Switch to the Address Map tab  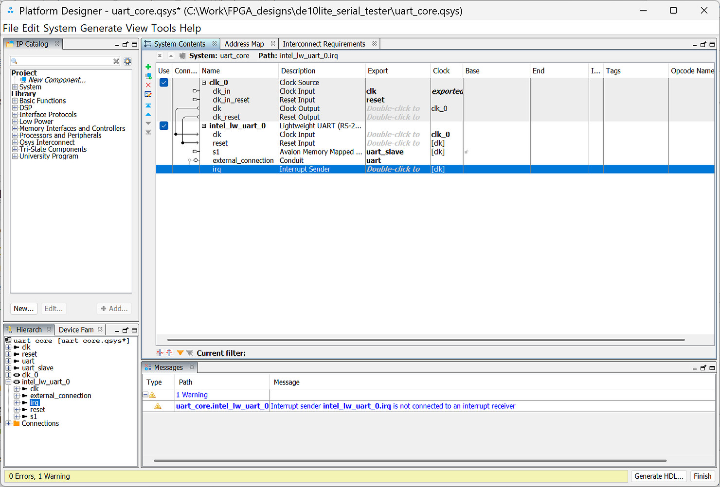coord(244,44)
